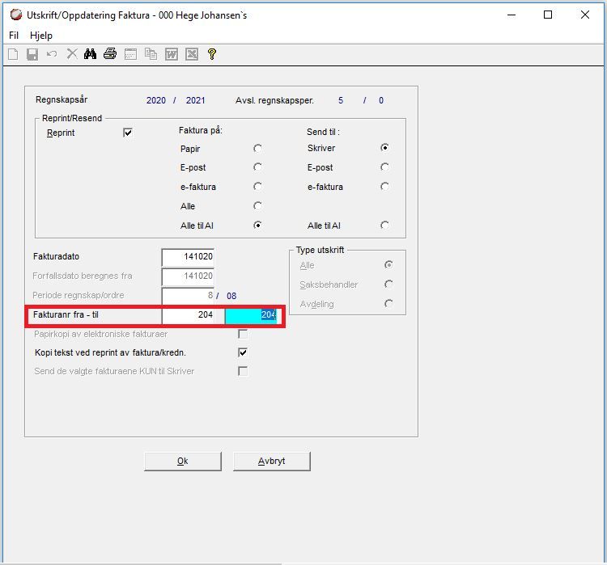Screen dimensions: 607x565
Task: Click the Save floppy disk icon
Action: 32,54
